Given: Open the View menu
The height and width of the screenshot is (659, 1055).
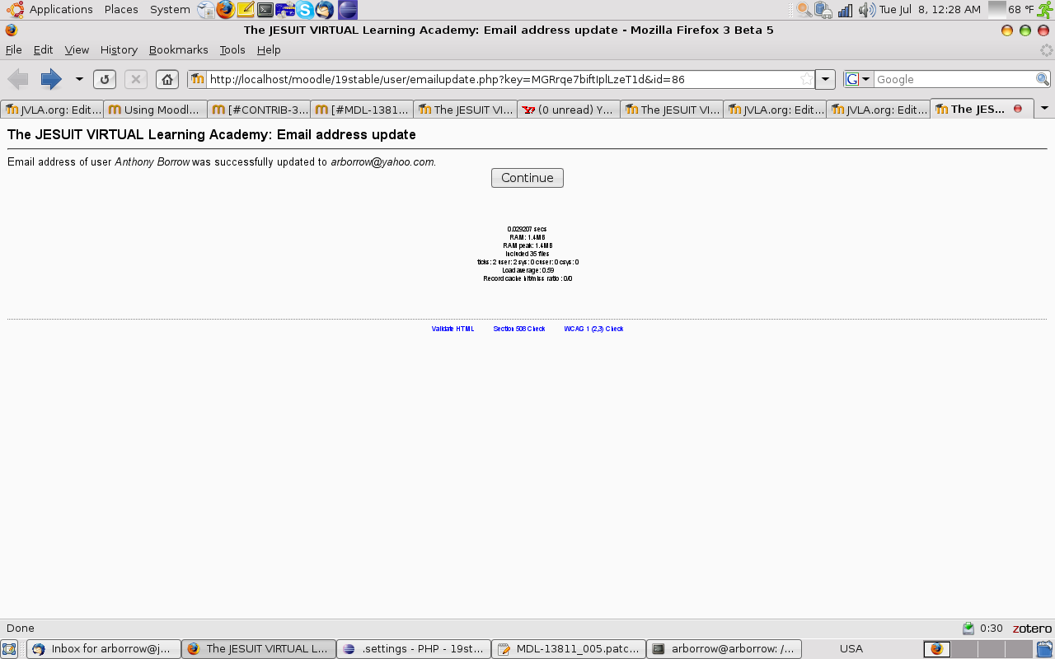Looking at the screenshot, I should pyautogui.click(x=77, y=49).
